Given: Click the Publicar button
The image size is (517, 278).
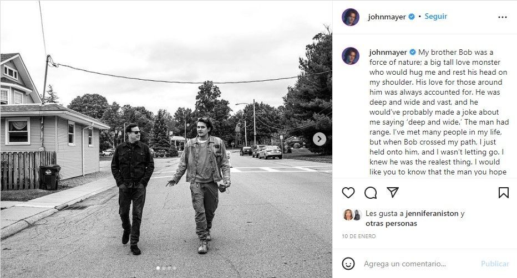Looking at the screenshot, I should [x=495, y=264].
